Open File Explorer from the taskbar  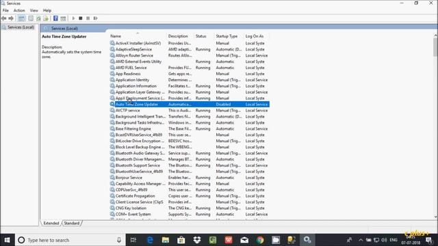(x=166, y=240)
